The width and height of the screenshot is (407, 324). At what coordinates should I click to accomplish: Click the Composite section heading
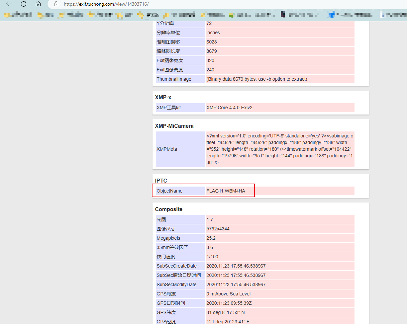[168, 209]
